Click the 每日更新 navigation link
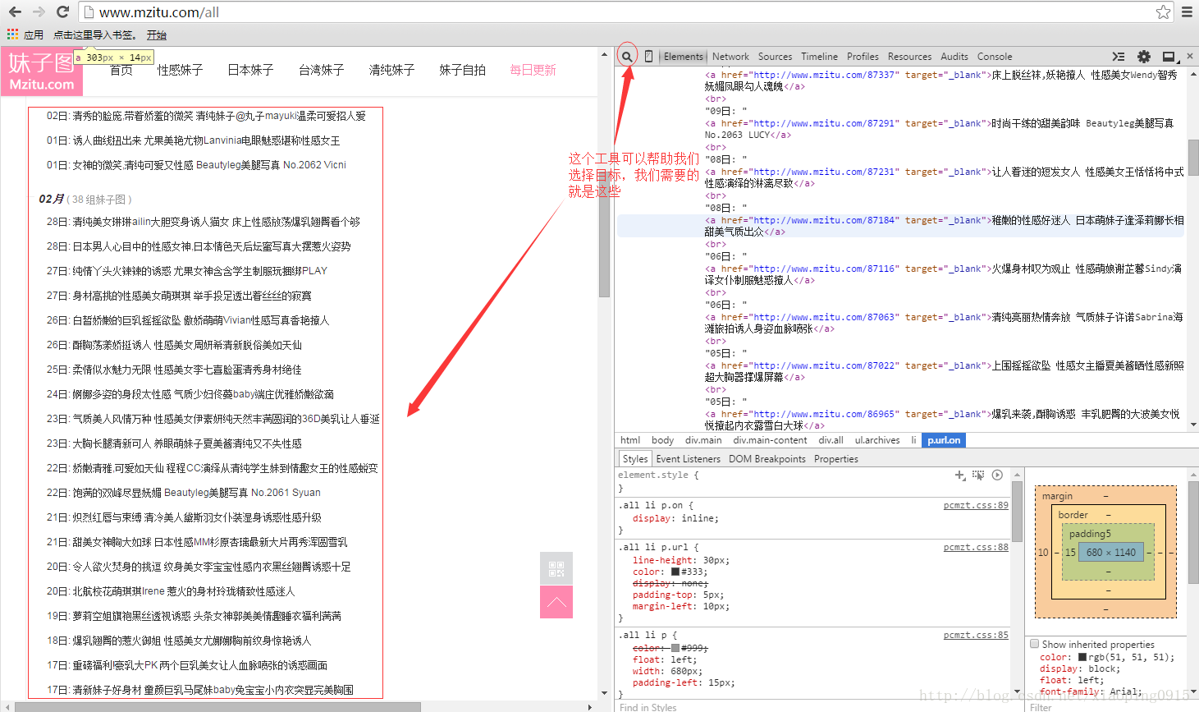The width and height of the screenshot is (1199, 712). 533,70
